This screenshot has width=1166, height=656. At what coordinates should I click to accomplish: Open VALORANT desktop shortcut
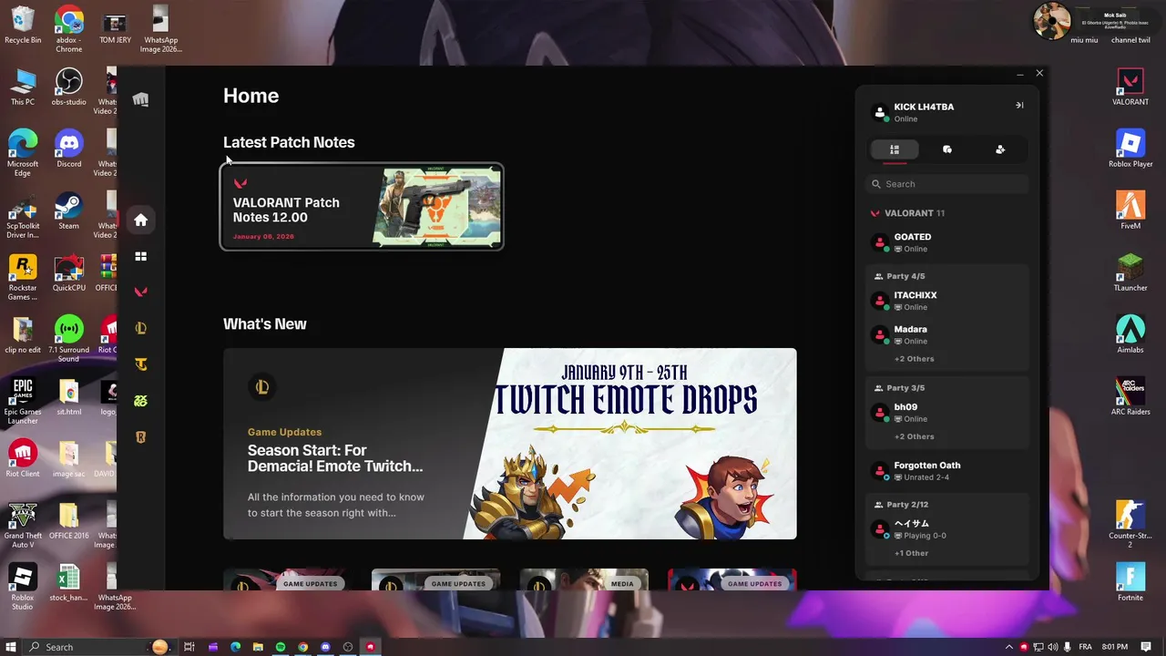[x=1130, y=87]
